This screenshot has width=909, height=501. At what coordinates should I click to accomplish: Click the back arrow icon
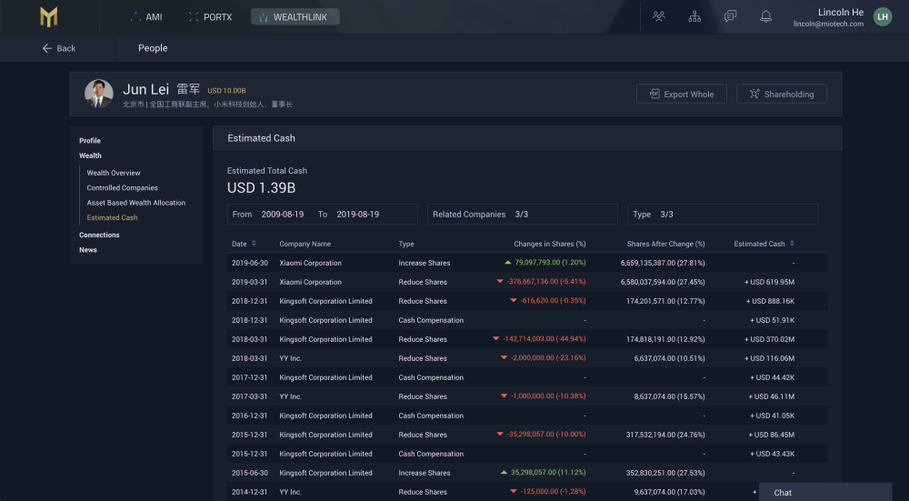pyautogui.click(x=47, y=48)
